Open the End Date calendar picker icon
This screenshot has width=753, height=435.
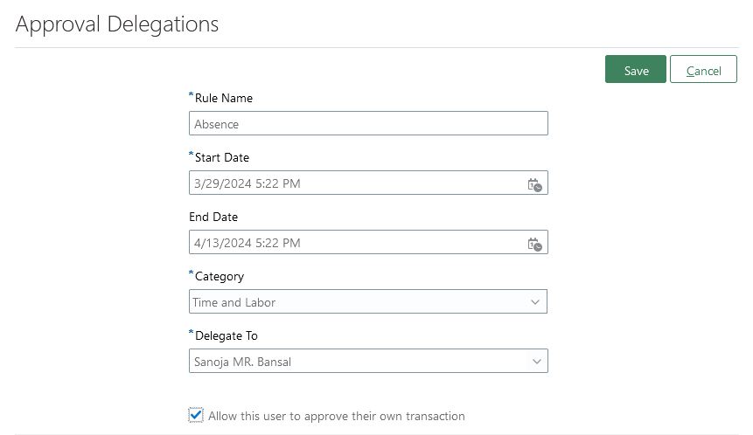click(x=534, y=245)
